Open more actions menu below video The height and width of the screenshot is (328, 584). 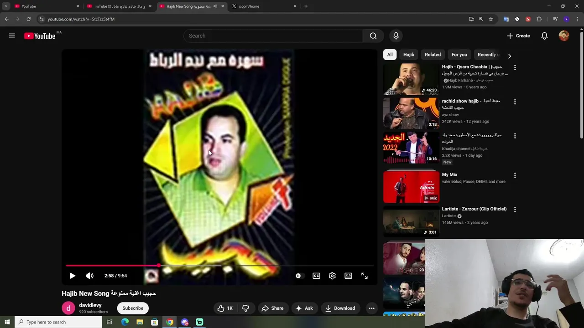pos(372,308)
